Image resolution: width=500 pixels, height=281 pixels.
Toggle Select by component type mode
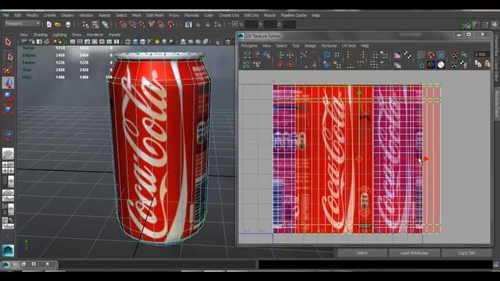pyautogui.click(x=105, y=24)
